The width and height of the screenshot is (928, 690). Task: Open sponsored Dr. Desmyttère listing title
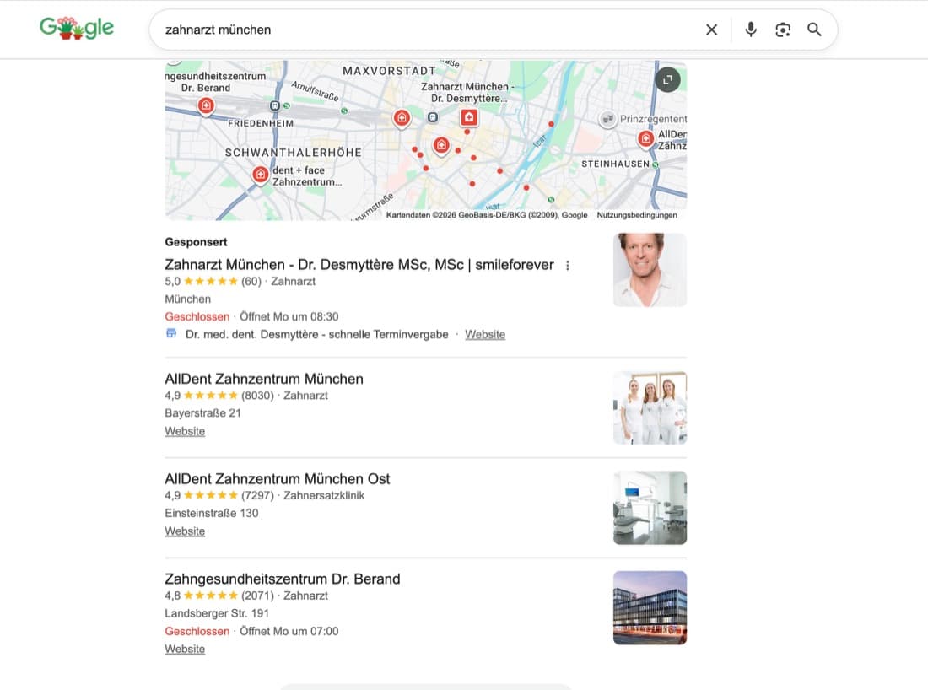(x=359, y=265)
